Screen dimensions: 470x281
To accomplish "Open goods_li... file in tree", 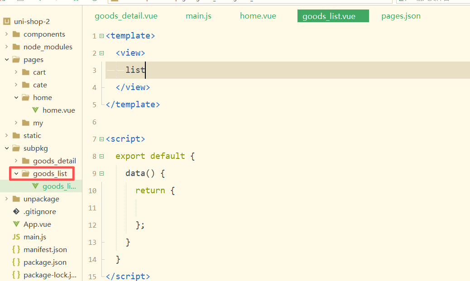I will [x=59, y=186].
